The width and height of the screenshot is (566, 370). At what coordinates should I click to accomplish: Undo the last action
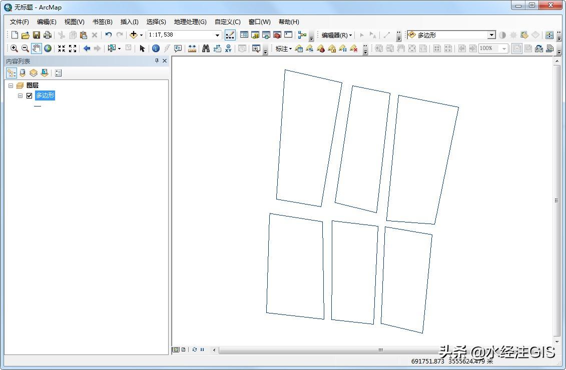[108, 35]
